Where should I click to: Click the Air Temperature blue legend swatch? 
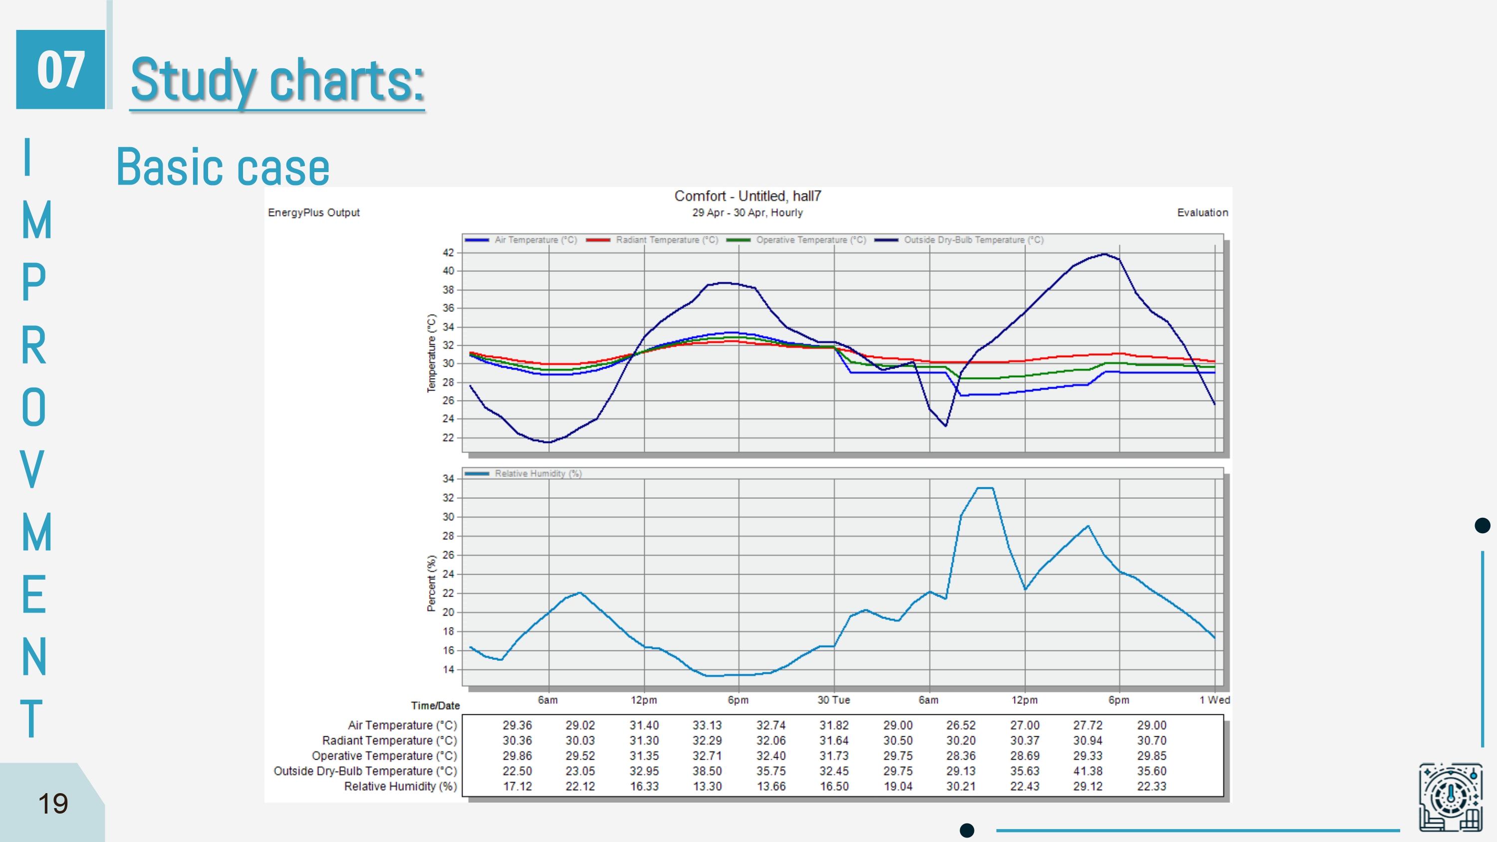pos(477,240)
